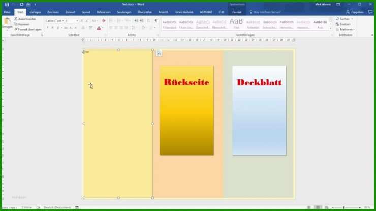
Task: Click the zoom slider handle
Action: [x=343, y=207]
